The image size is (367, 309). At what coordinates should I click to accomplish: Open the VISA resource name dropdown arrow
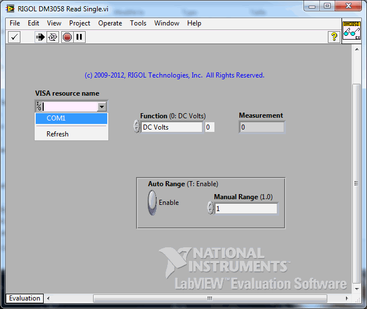(x=102, y=107)
